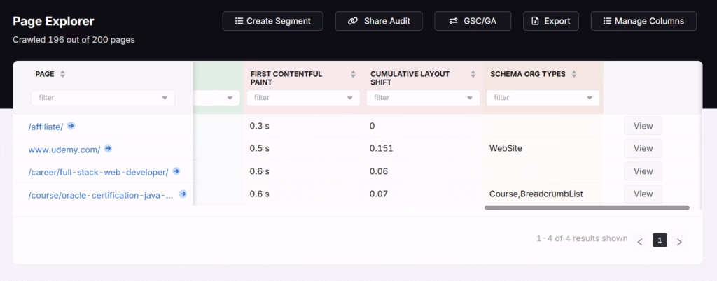Open /affiliate/ page via arrow icon

point(71,126)
